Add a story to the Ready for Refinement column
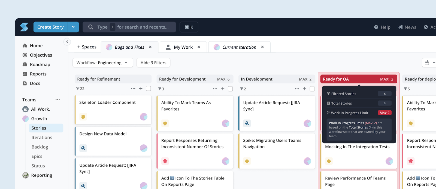 click(x=141, y=88)
